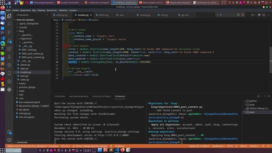Open manage.py in explorer
Screen dimensions: 272x153
25,113
